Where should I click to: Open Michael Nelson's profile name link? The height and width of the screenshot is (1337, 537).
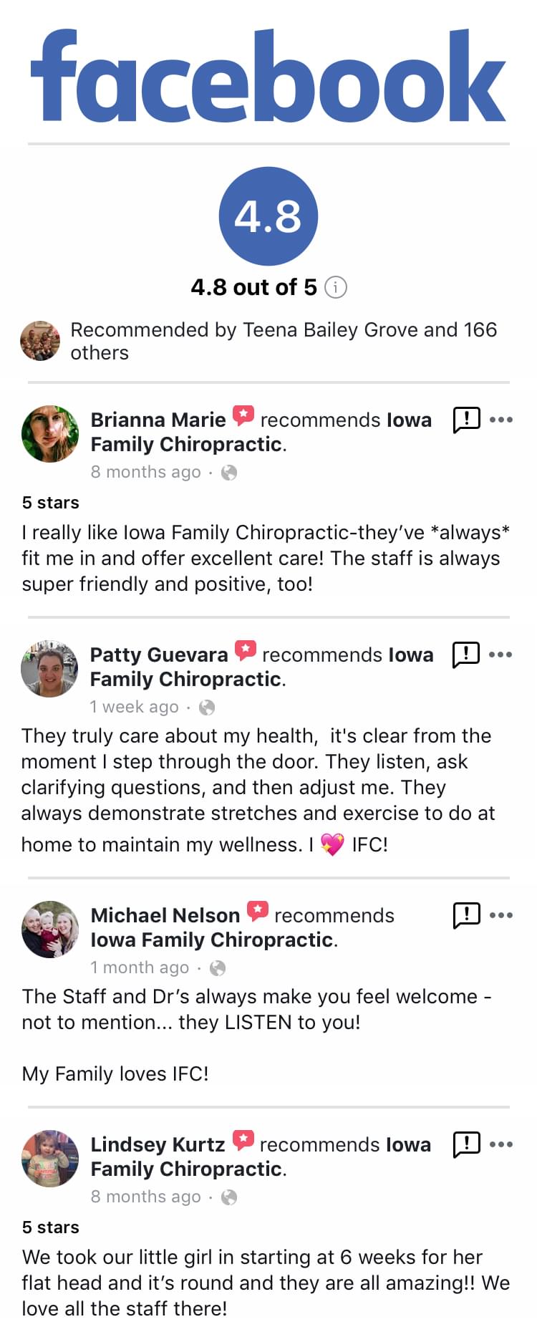pos(165,915)
